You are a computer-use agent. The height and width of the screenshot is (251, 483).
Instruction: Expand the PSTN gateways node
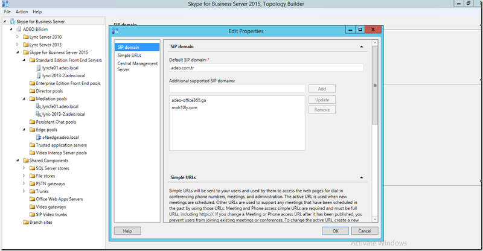(x=24, y=183)
